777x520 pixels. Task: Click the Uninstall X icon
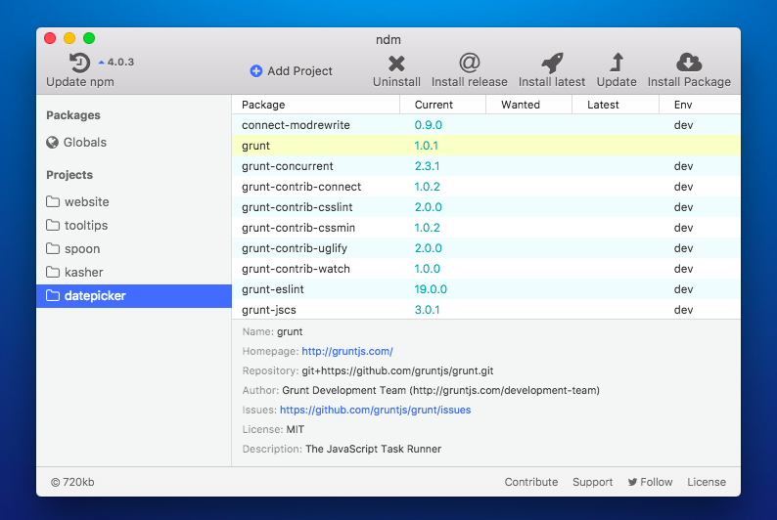396,64
